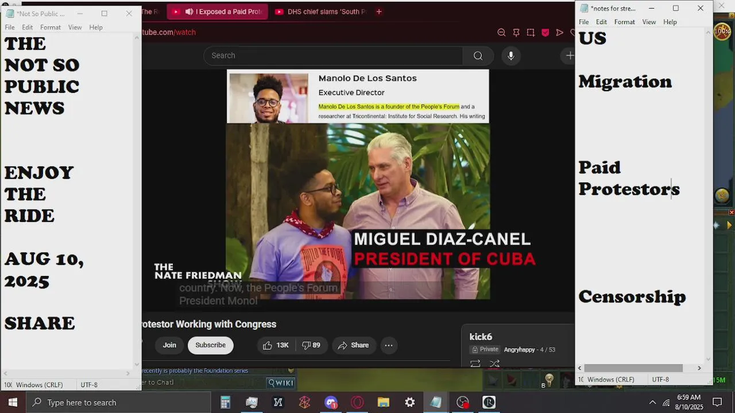Open the Discord taskbar icon with notification
The width and height of the screenshot is (735, 413).
[x=331, y=402]
